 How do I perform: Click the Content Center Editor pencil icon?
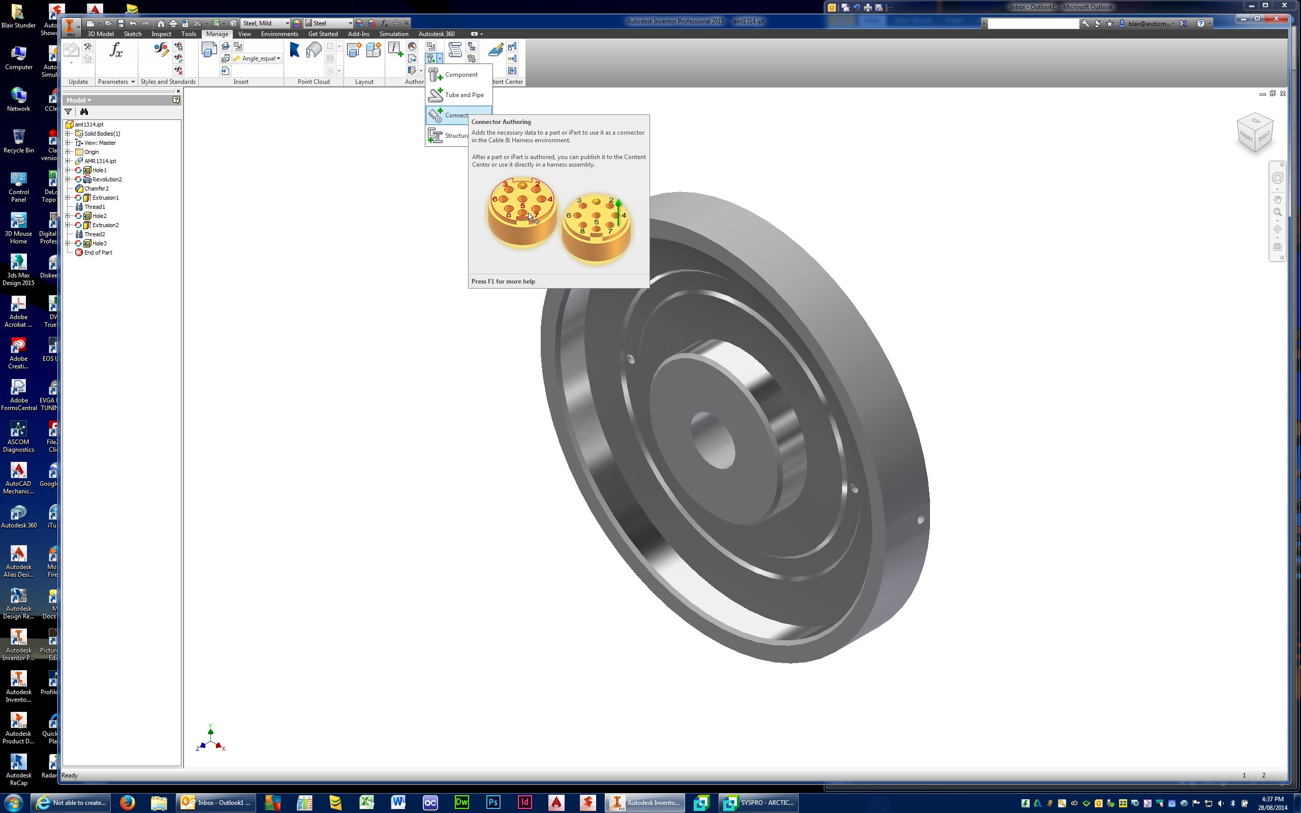click(x=495, y=50)
